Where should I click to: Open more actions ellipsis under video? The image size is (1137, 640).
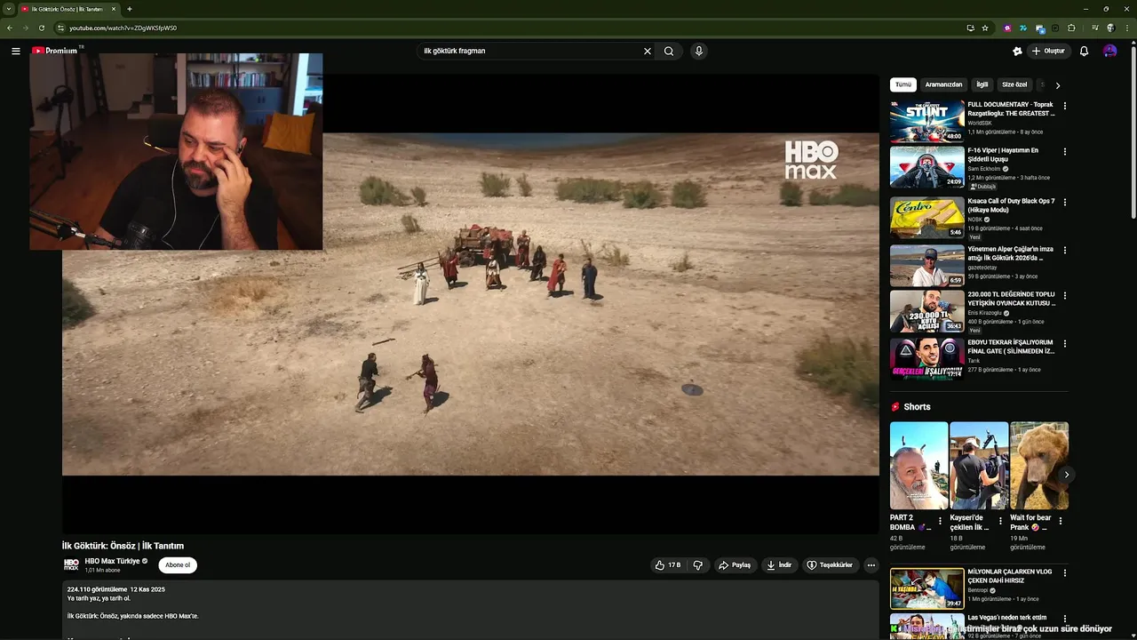[871, 565]
